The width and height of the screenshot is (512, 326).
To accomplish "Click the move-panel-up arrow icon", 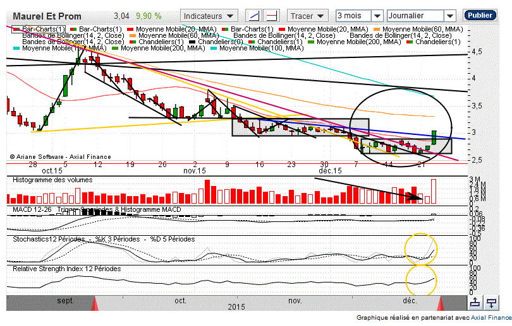I will [475, 303].
